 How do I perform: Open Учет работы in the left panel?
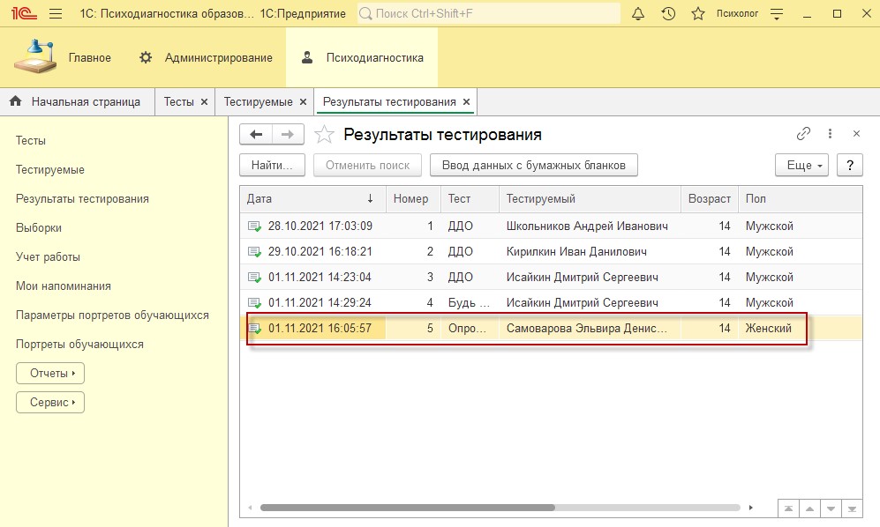point(48,257)
